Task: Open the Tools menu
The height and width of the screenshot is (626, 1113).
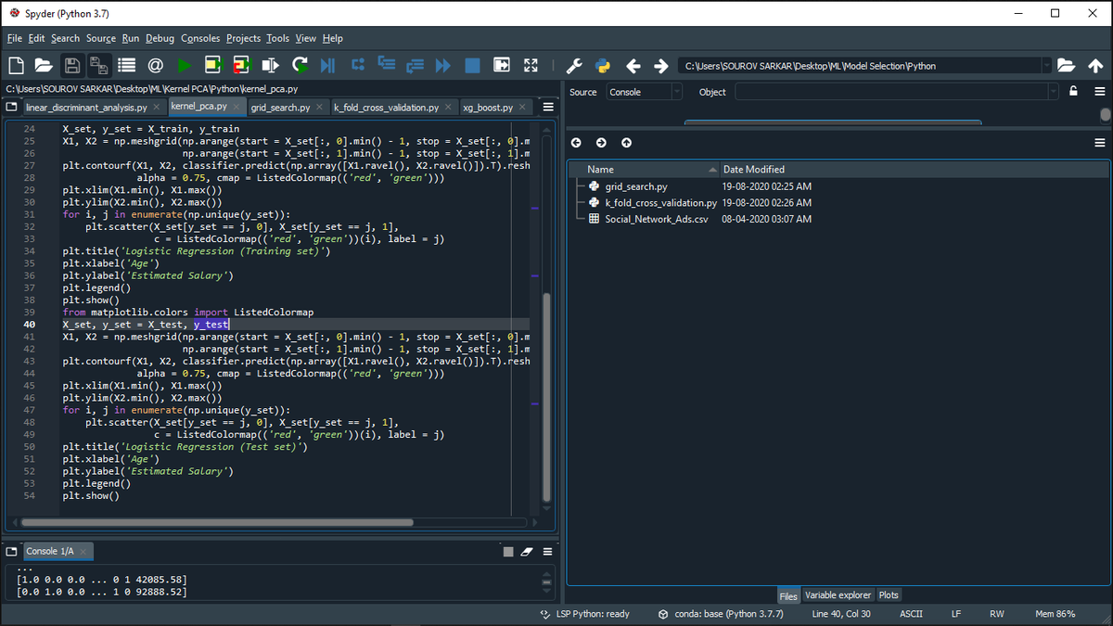Action: coord(277,38)
